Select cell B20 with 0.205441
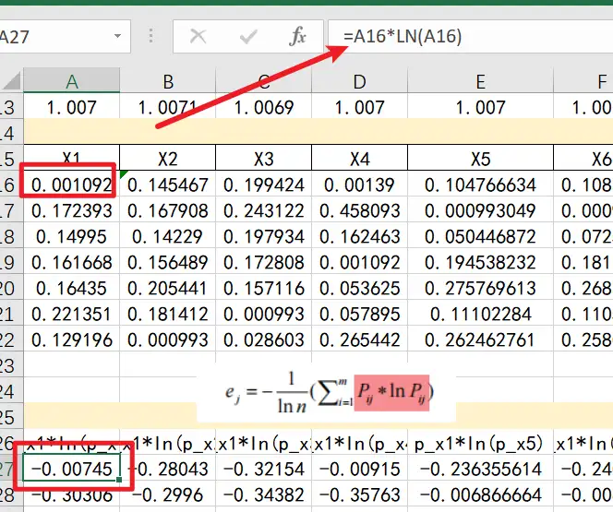The width and height of the screenshot is (613, 512). 168,288
